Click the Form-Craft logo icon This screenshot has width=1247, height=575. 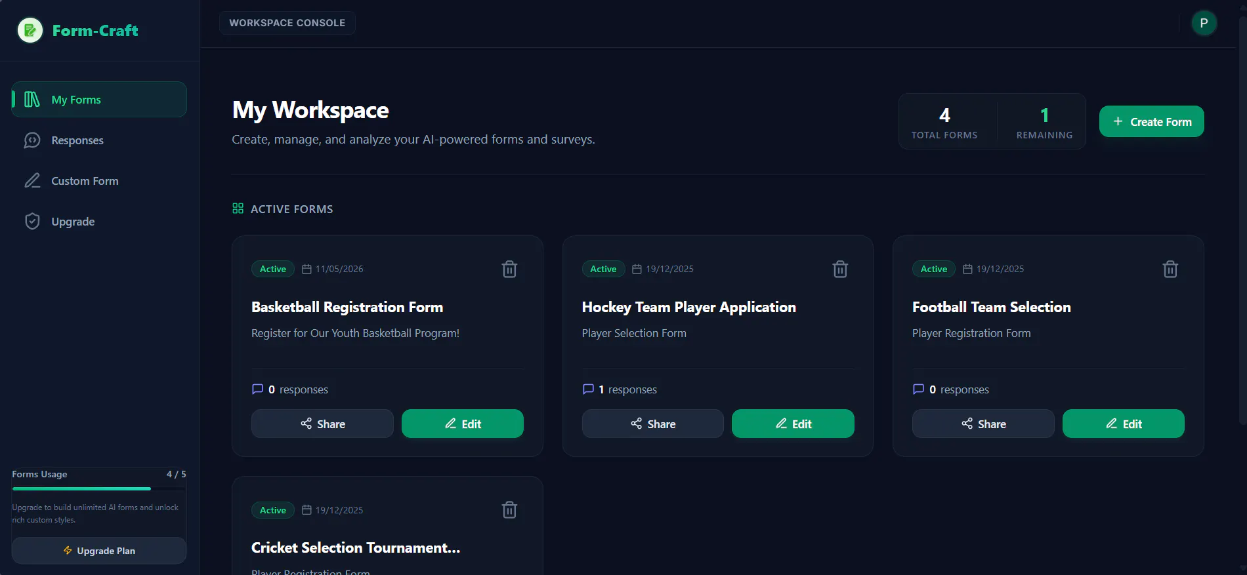click(x=30, y=30)
